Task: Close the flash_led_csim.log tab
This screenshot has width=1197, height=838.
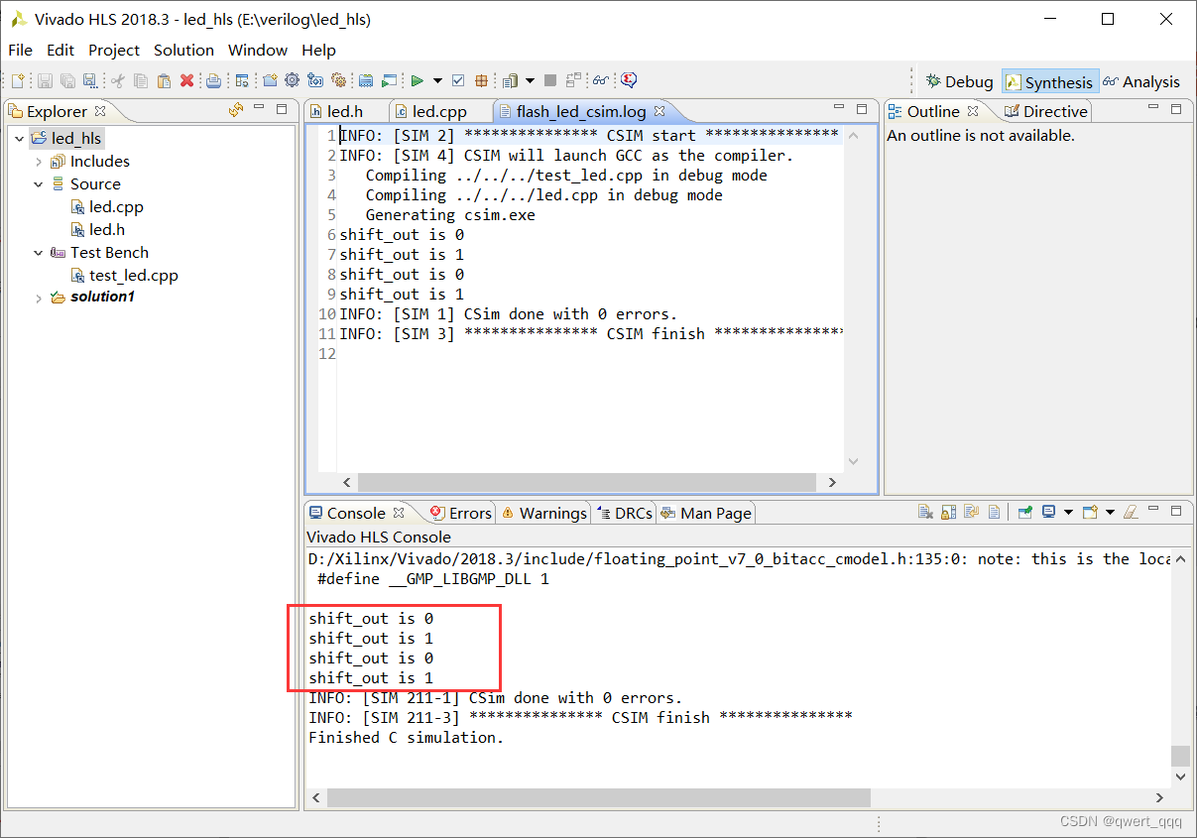Action: [x=659, y=111]
